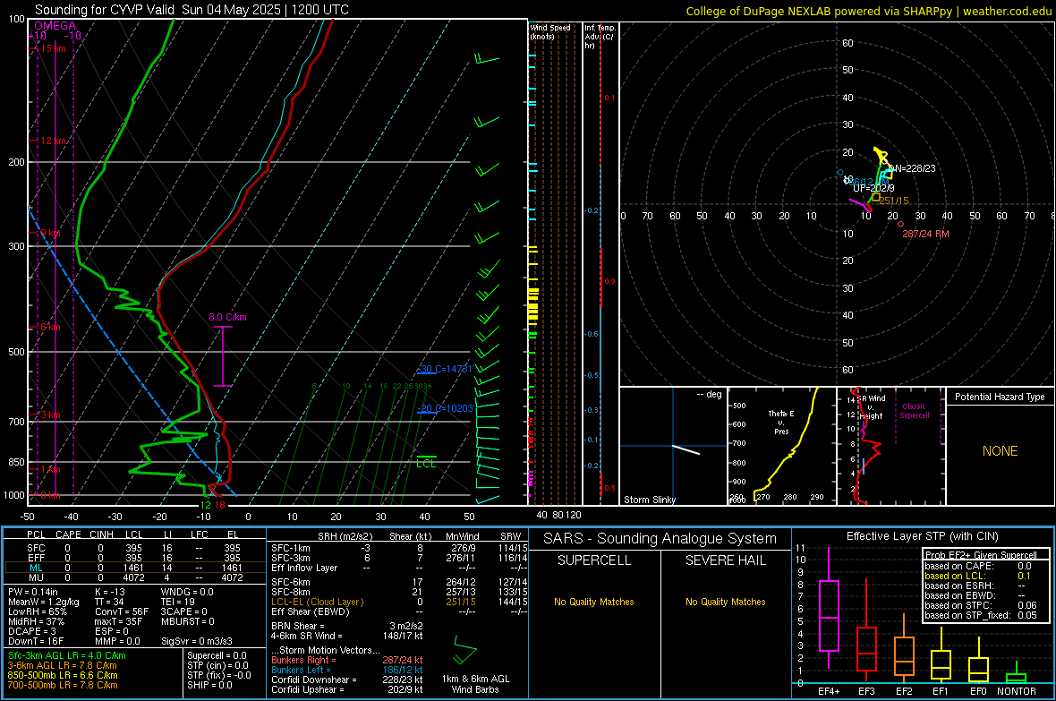This screenshot has height=701, width=1056.
Task: Click the 'Potential Hazard Type' header
Action: click(x=1000, y=397)
